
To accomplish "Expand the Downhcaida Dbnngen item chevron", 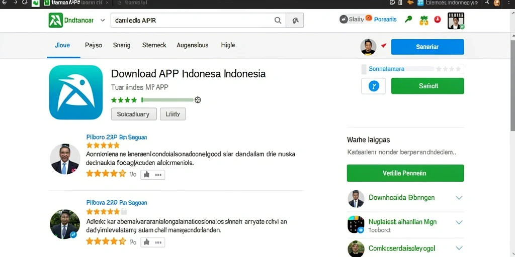I will point(459,198).
